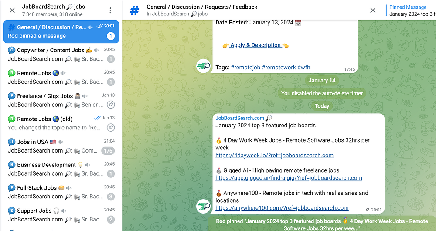This screenshot has width=436, height=231.
Task: Open the anywhere100.com link
Action: click(x=282, y=208)
